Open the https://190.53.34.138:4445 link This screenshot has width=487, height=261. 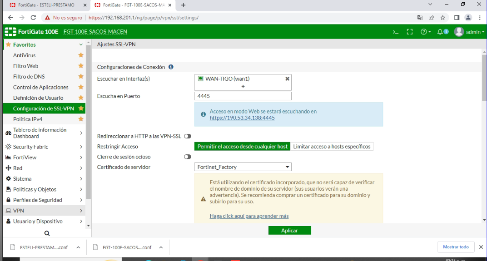pyautogui.click(x=242, y=118)
